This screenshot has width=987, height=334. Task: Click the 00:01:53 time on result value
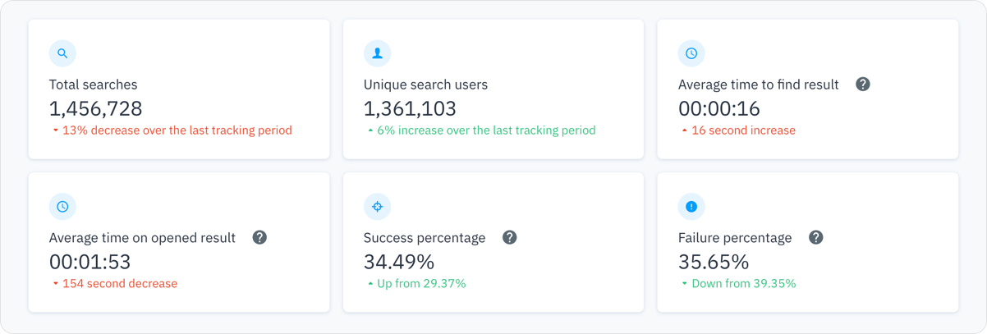click(90, 262)
